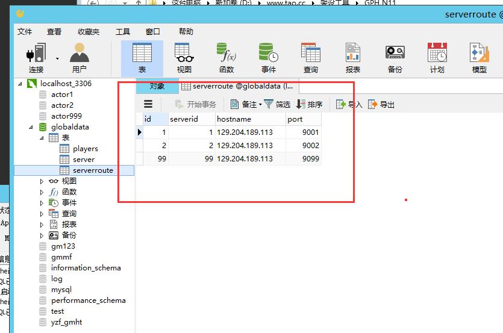Expand the 备注 dropdown arrow
This screenshot has width=503, height=333.
tap(260, 105)
